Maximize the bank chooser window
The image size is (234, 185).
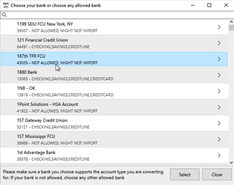pos(209,5)
